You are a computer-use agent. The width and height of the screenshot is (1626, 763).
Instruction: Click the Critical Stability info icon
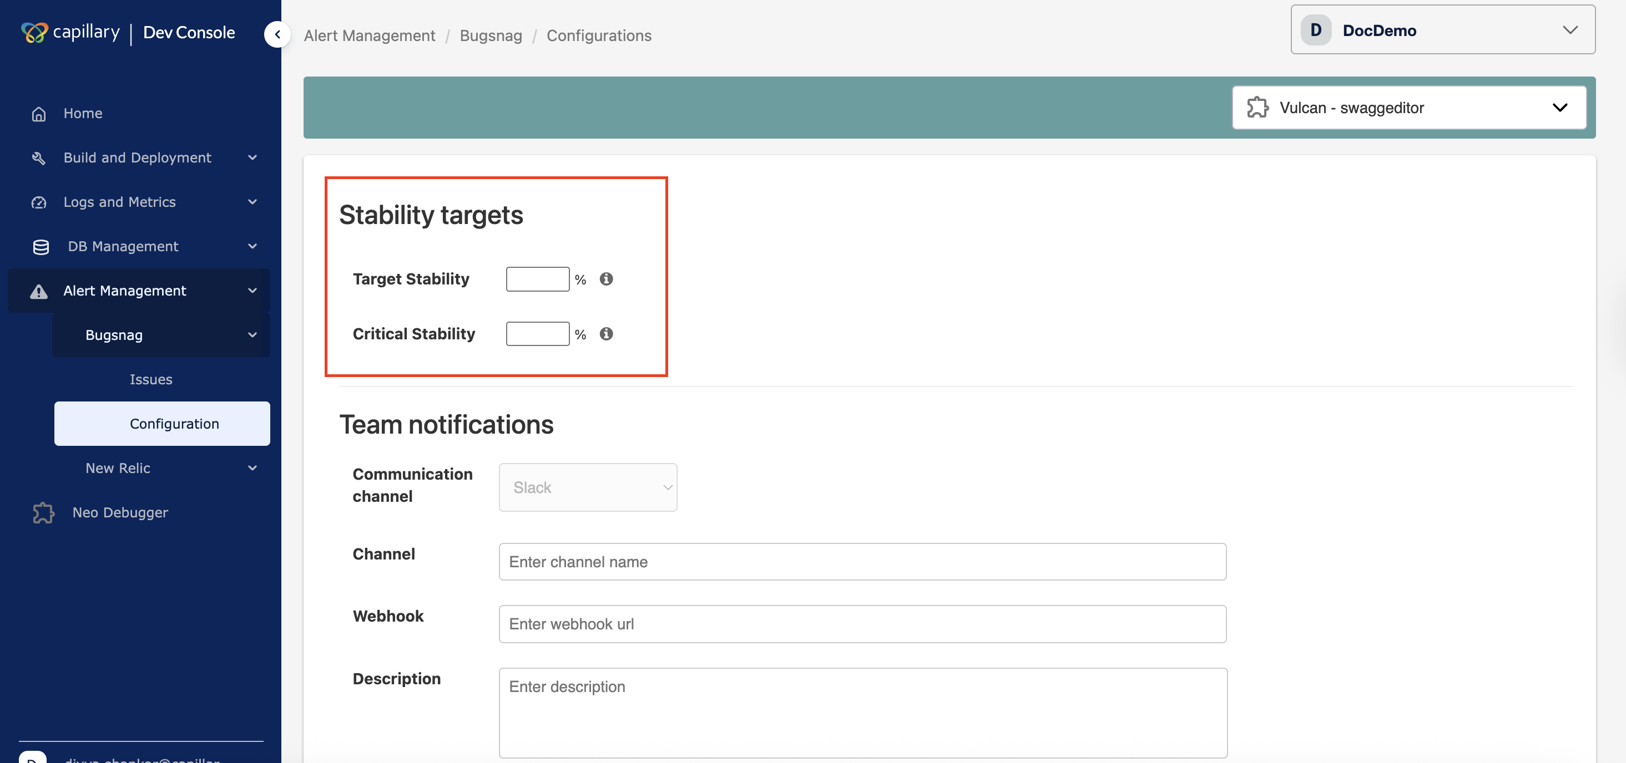click(606, 334)
